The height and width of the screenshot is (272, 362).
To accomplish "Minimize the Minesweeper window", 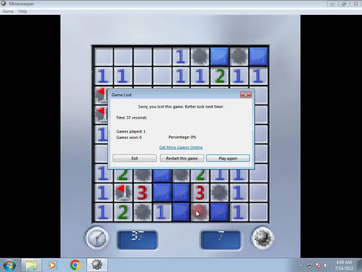I will point(332,4).
